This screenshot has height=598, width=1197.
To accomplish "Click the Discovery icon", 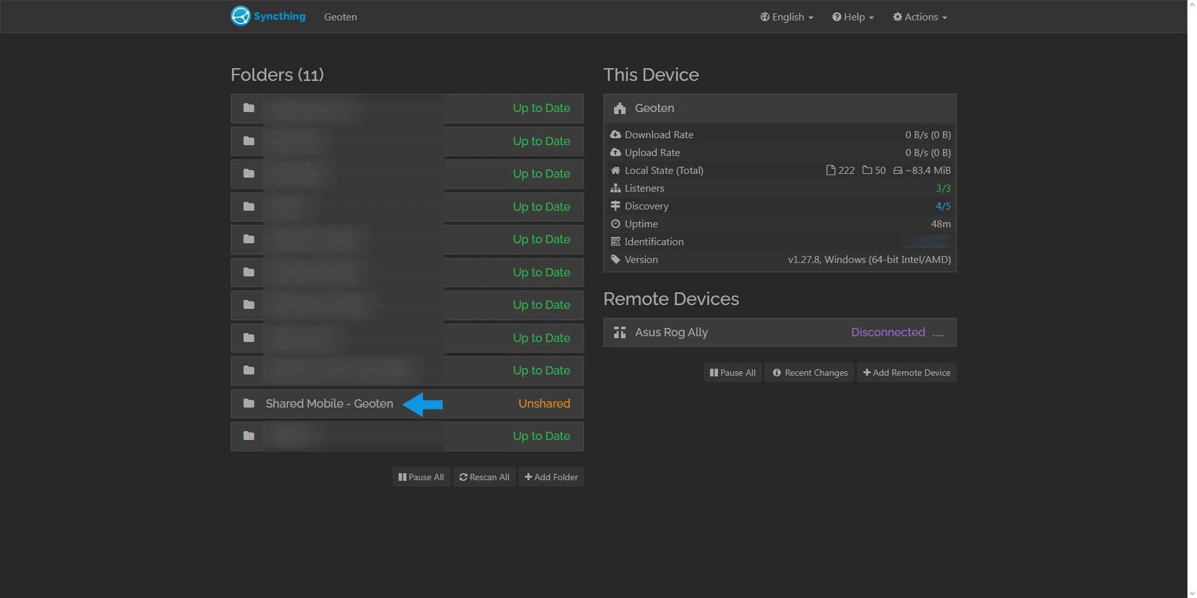I will 615,206.
